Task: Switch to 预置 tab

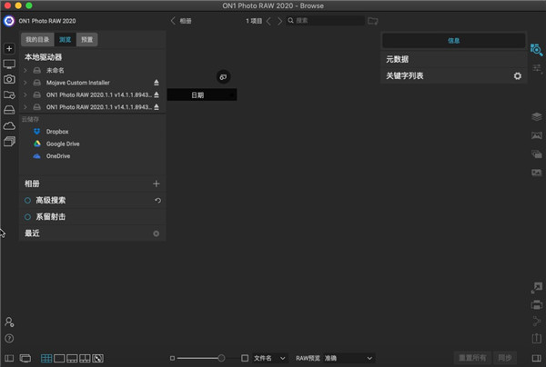Action: pyautogui.click(x=87, y=40)
